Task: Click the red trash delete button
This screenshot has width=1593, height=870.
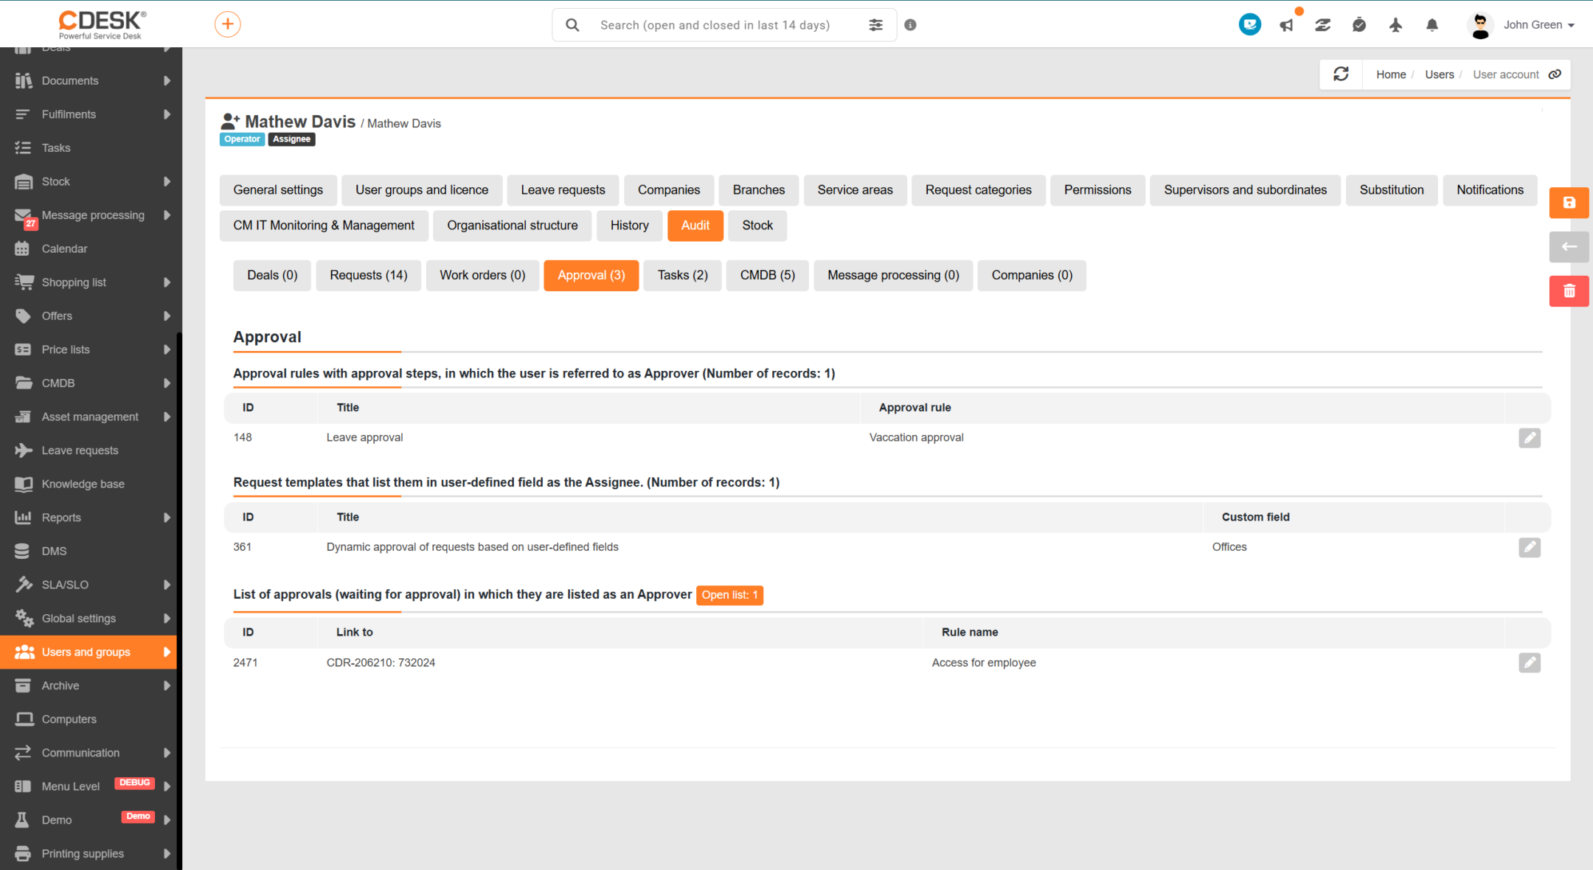Action: pos(1569,291)
